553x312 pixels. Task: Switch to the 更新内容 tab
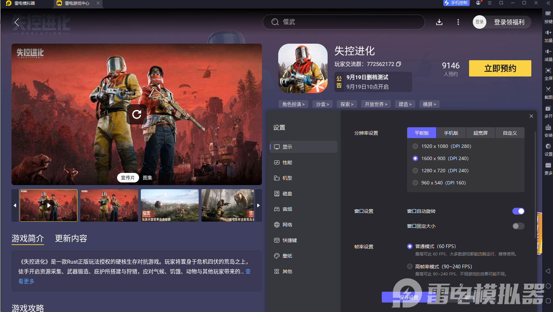tap(71, 239)
